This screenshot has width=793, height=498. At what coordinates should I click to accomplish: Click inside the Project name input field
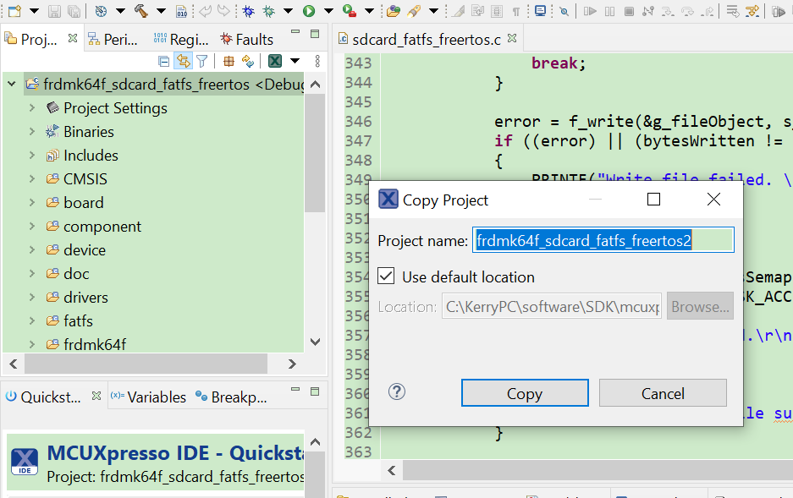coord(603,239)
